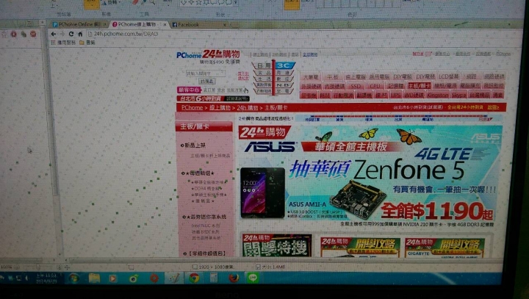The image size is (529, 299).
Task: Switch to Chrome in the taskbar
Action: 194,278
